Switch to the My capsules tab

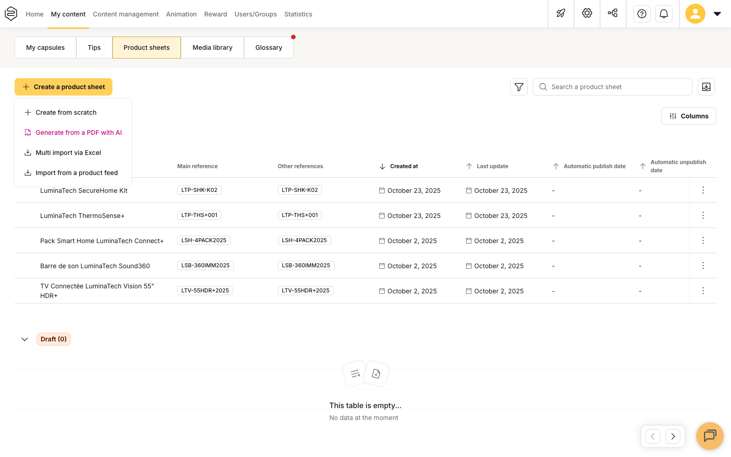coord(45,48)
